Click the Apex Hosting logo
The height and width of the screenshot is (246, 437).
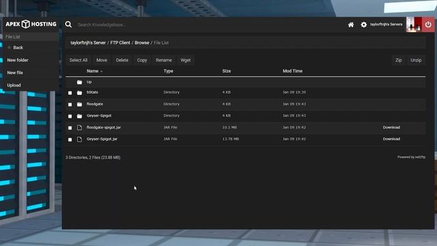[x=31, y=24]
